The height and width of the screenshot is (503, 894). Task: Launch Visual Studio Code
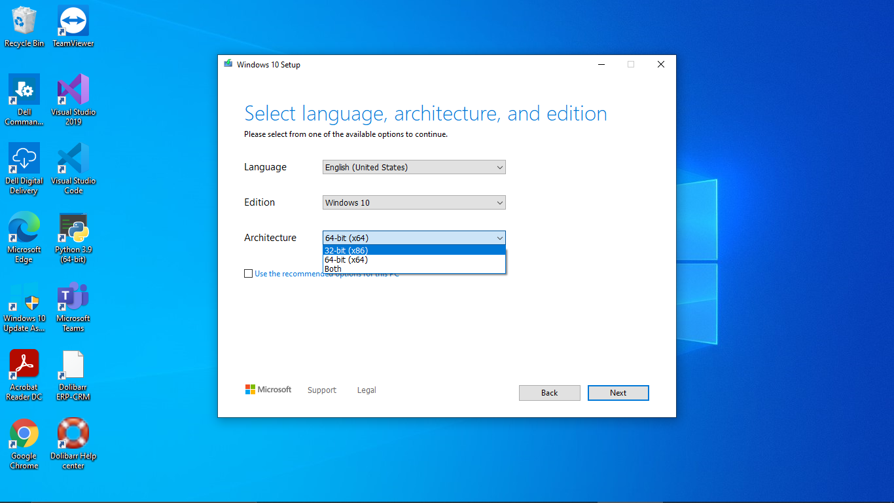72,158
